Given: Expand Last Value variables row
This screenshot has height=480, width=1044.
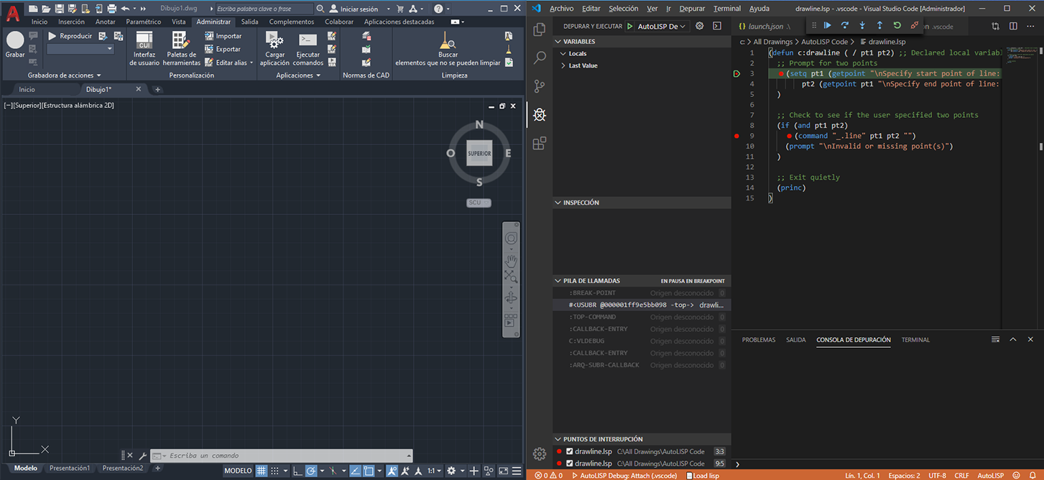Looking at the screenshot, I should tap(642, 65).
